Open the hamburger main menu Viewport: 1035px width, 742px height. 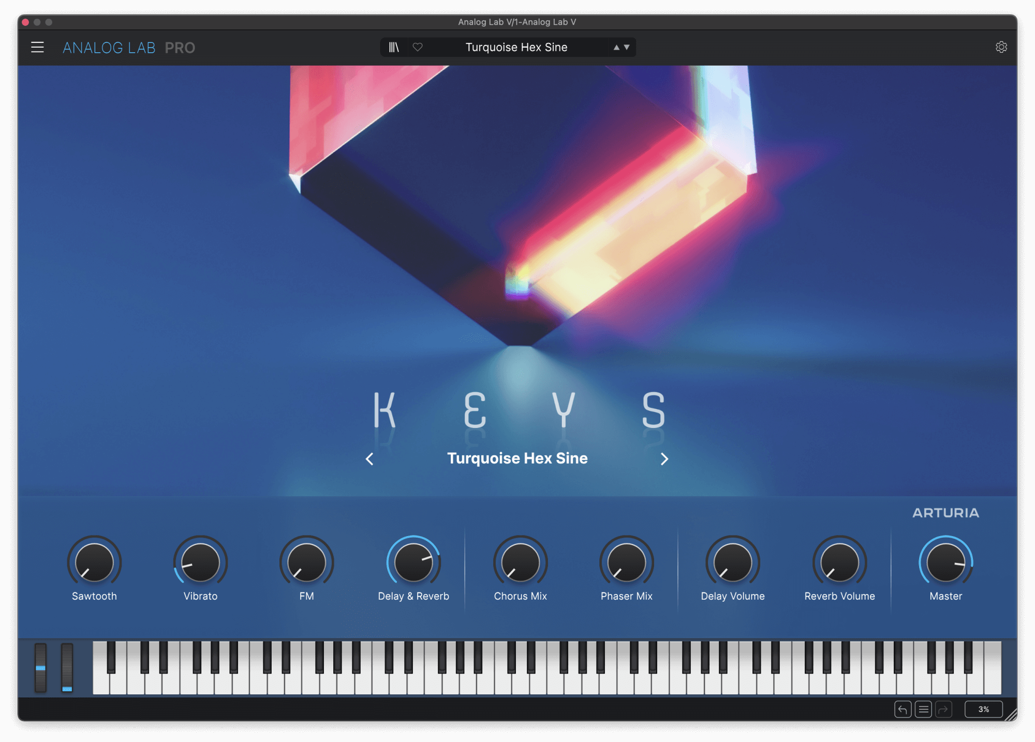(37, 47)
